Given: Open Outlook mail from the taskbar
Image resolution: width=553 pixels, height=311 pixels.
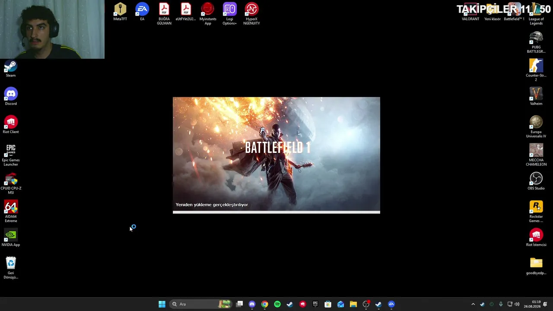Looking at the screenshot, I should tap(340, 304).
